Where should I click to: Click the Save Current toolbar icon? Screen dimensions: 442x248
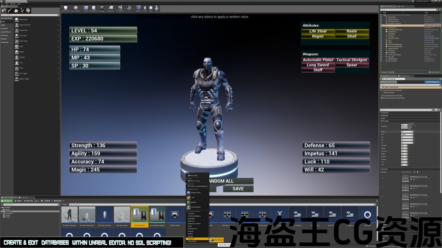pyautogui.click(x=65, y=8)
